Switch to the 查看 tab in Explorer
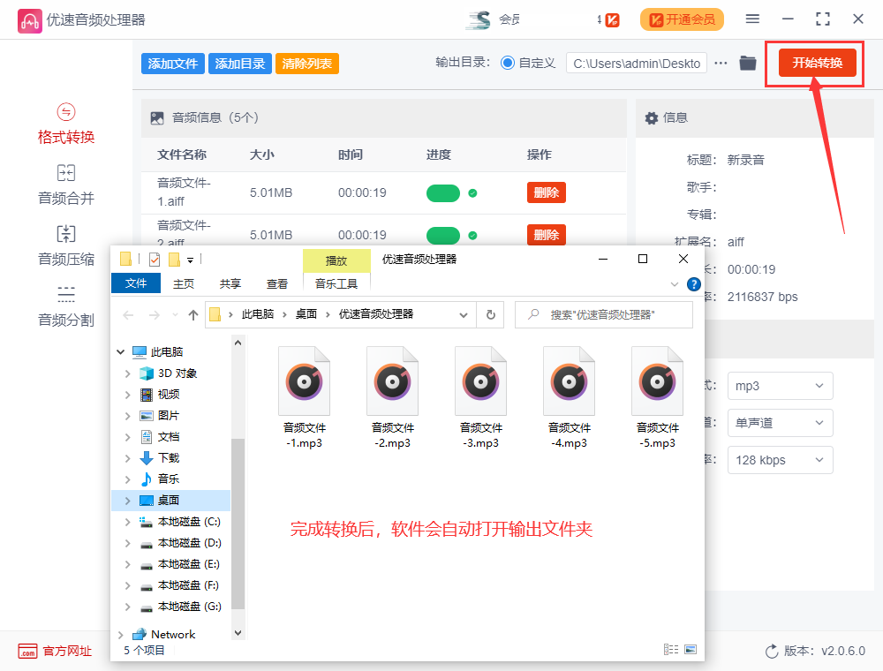Screen dimensions: 883x671 pos(276,283)
